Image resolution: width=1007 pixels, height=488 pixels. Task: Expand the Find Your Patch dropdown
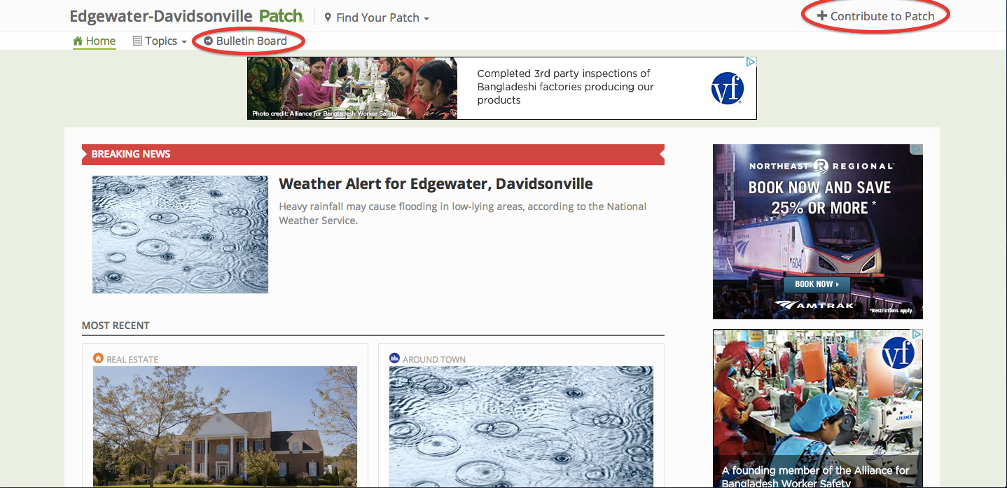[377, 18]
